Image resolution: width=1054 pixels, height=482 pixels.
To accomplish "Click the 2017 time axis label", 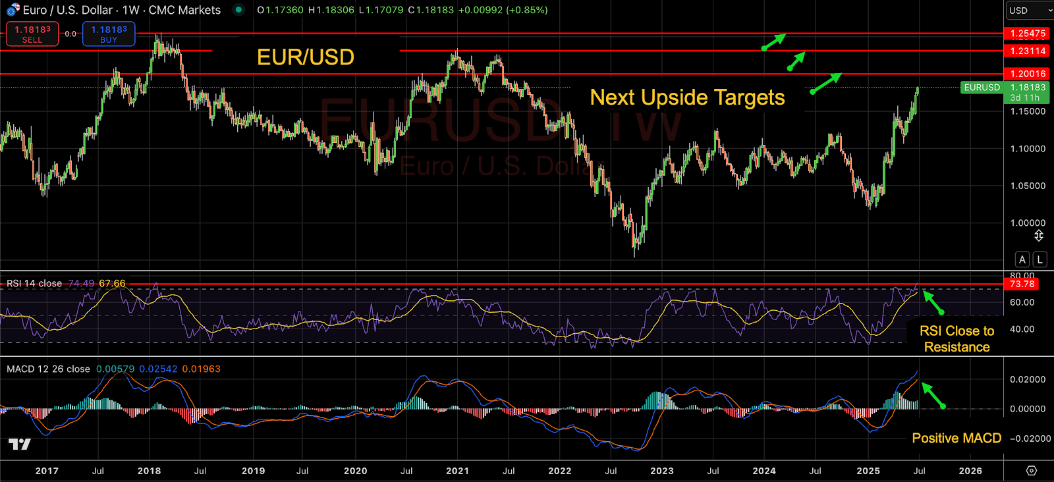I will coord(47,471).
